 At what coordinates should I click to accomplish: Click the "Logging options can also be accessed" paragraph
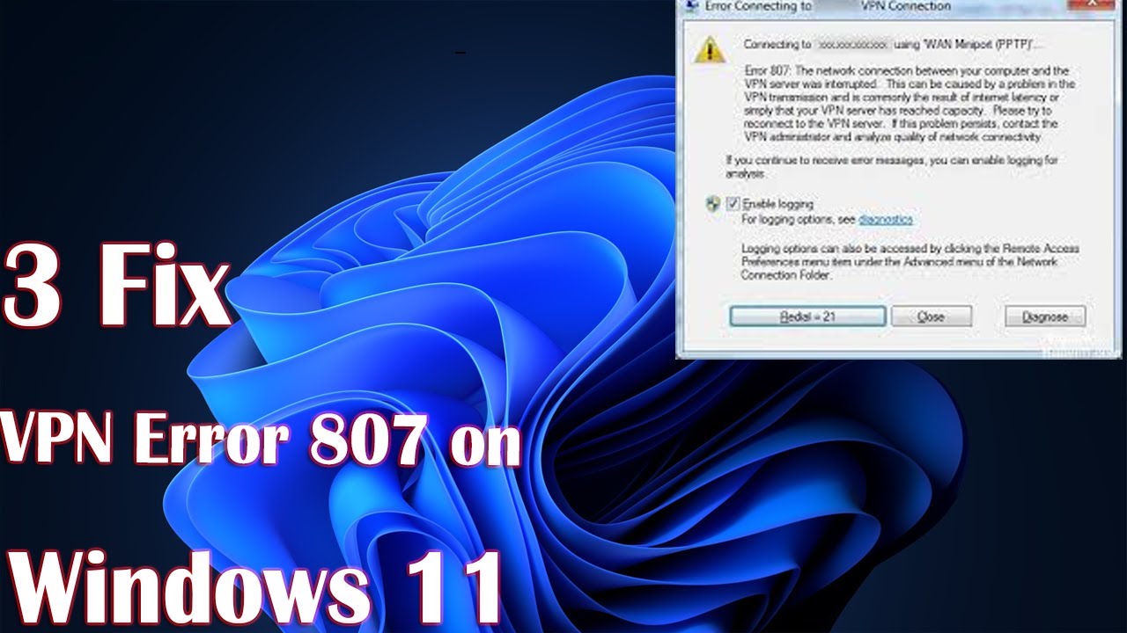[x=910, y=262]
